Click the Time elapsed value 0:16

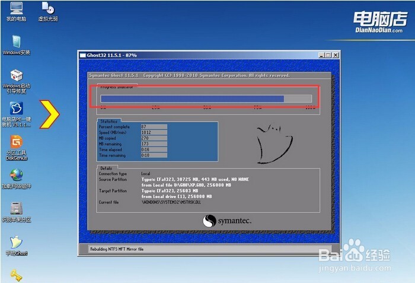pyautogui.click(x=154, y=150)
